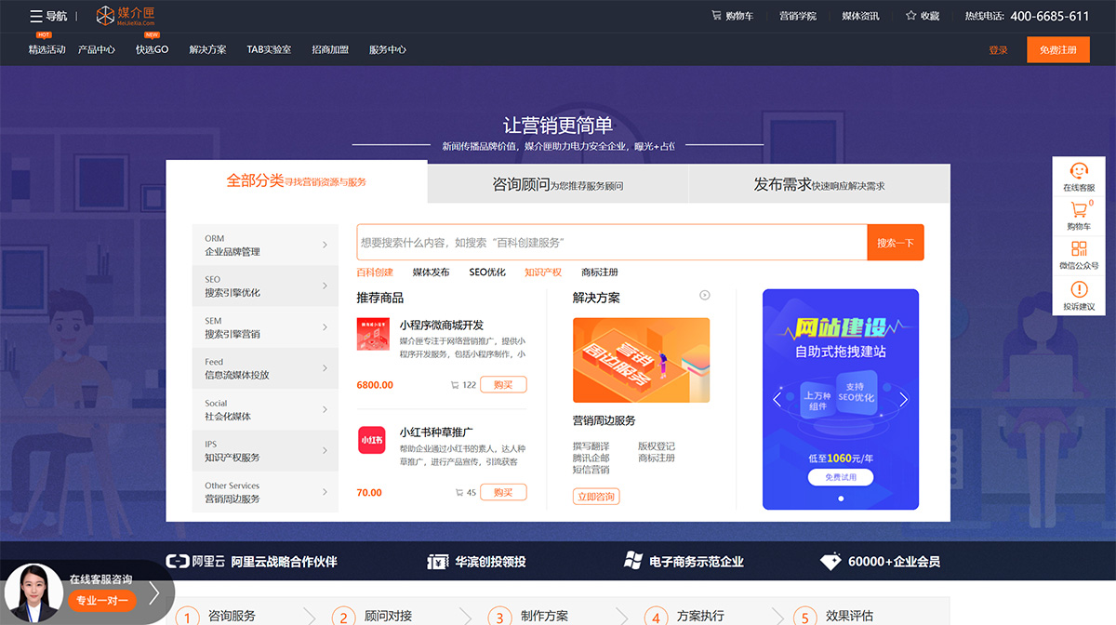The height and width of the screenshot is (625, 1116).
Task: Click inside the search input field
Action: (604, 242)
